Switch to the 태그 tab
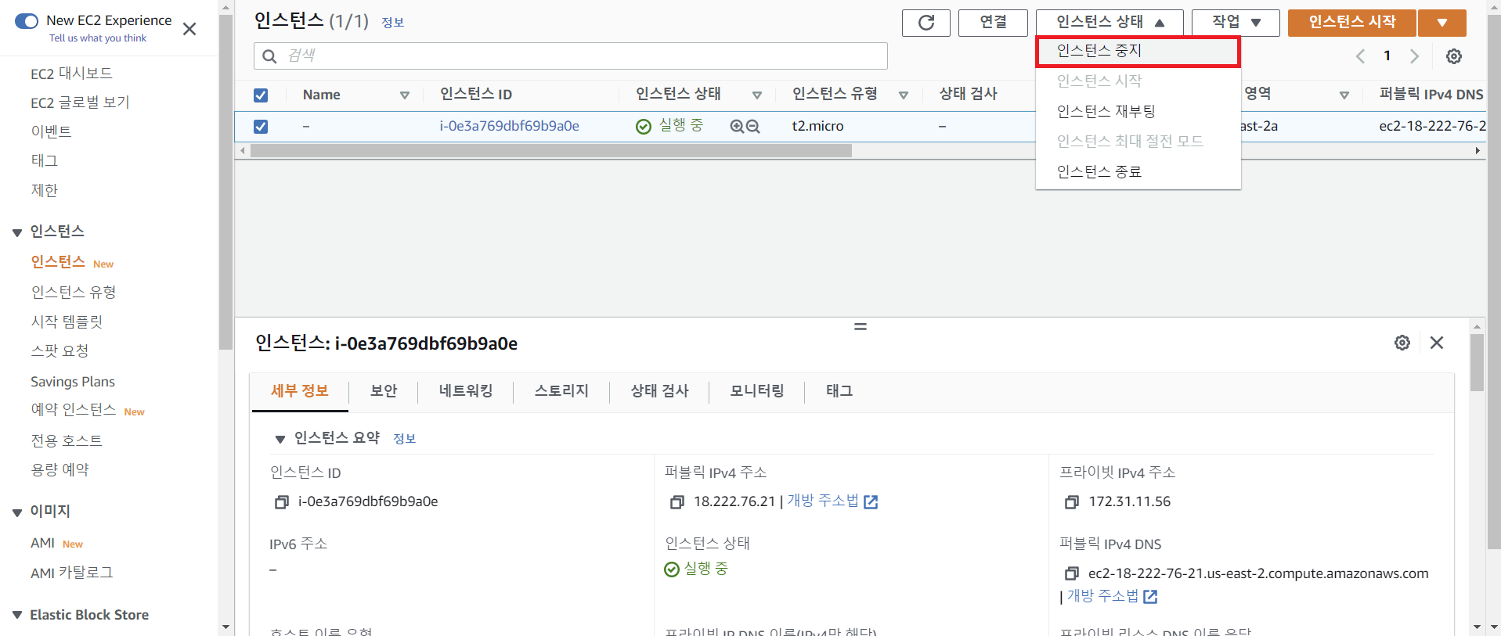This screenshot has width=1501, height=636. 839,391
